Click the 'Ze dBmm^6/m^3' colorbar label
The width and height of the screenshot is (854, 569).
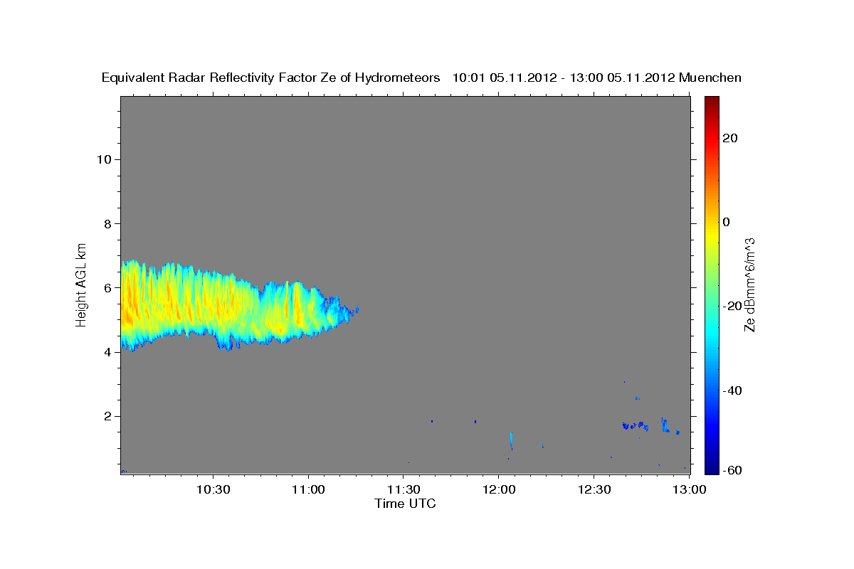click(749, 284)
